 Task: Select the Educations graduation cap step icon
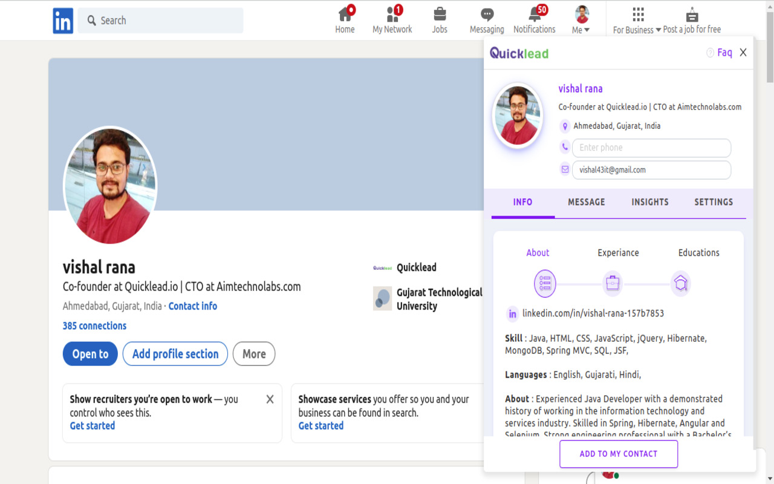point(681,283)
